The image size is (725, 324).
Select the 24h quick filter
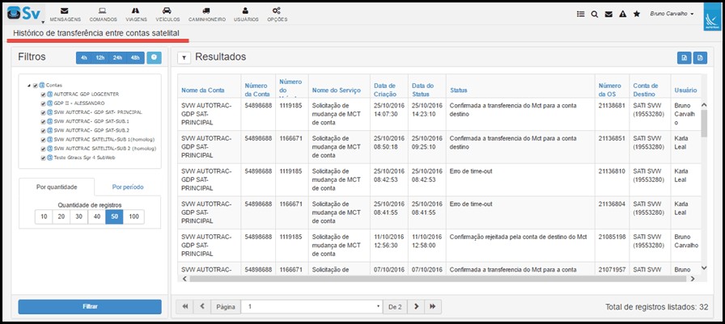point(117,57)
